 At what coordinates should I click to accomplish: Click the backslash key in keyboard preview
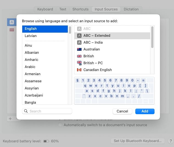click(147, 91)
